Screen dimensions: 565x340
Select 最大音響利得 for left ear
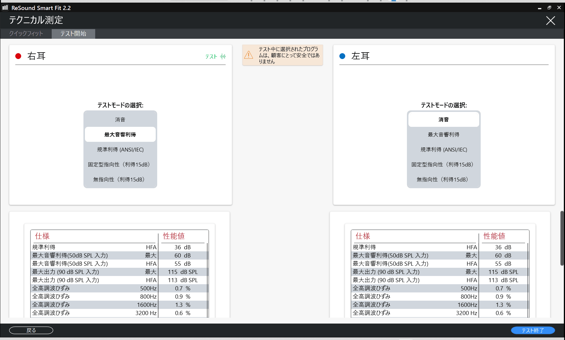443,134
